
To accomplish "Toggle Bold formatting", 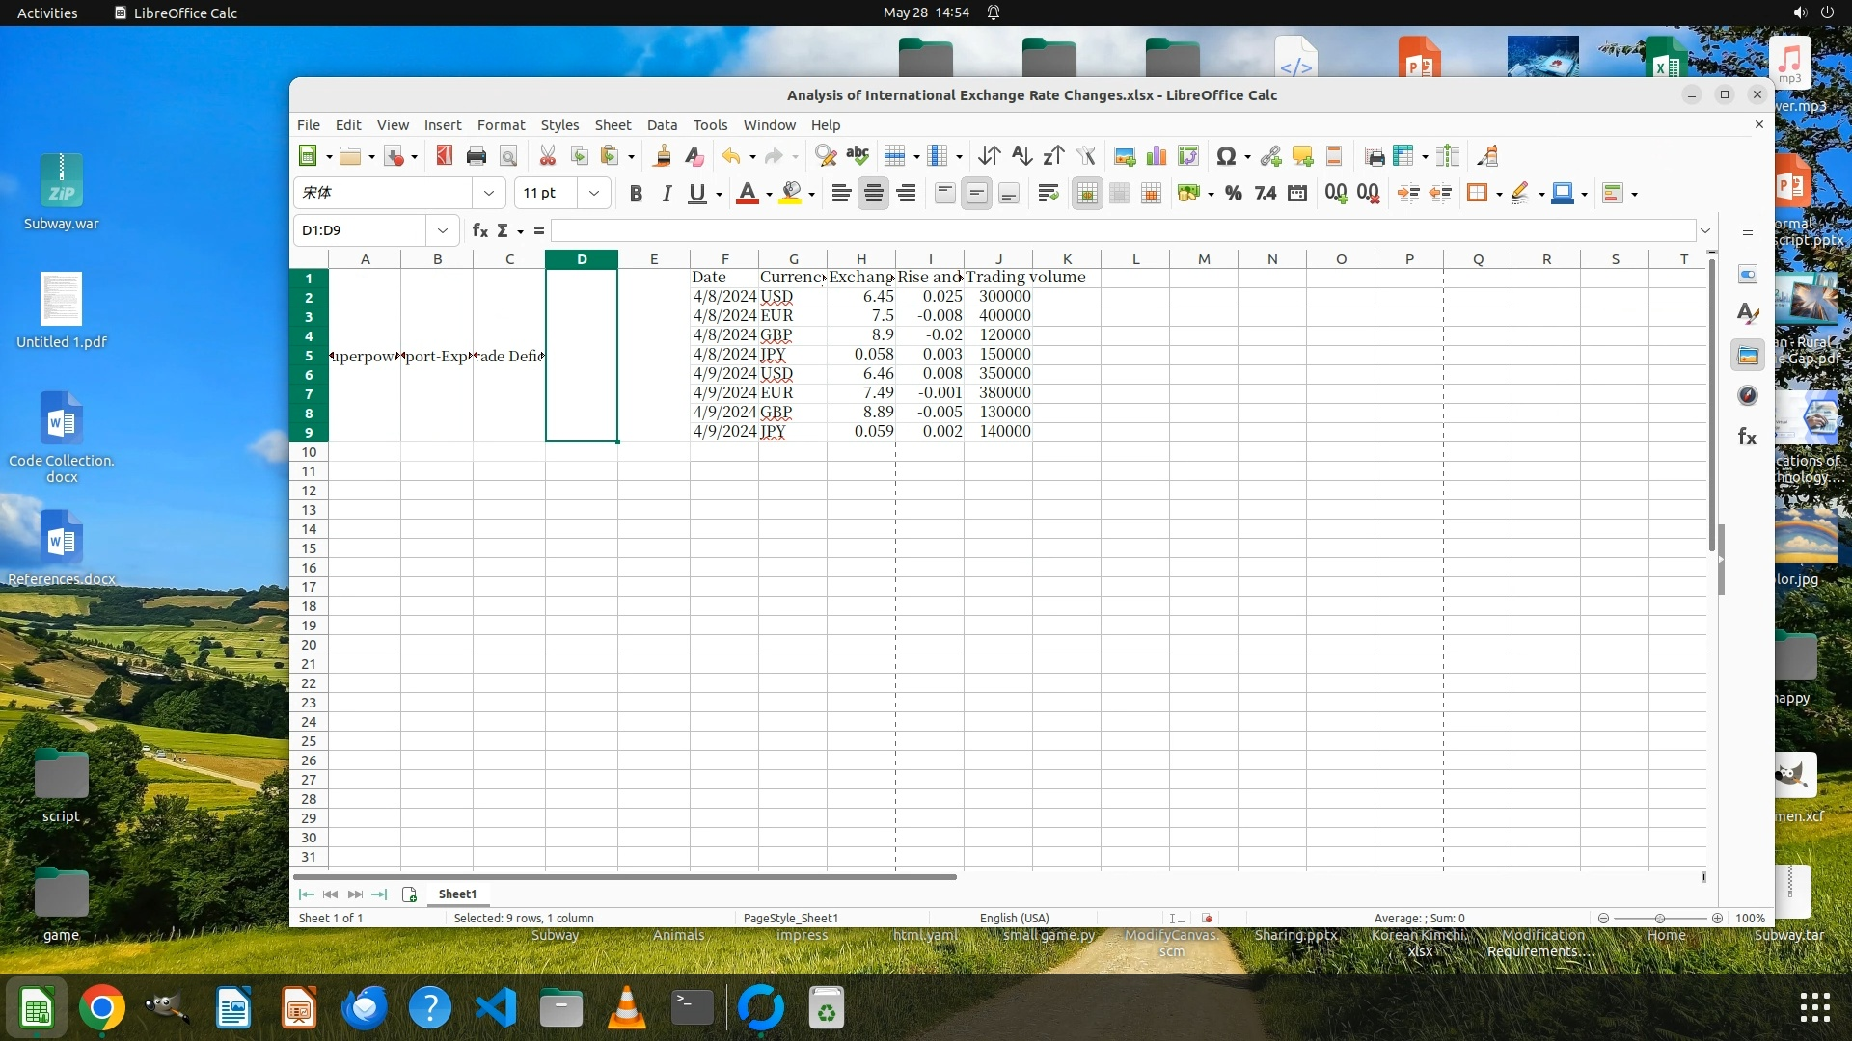I will click(635, 194).
